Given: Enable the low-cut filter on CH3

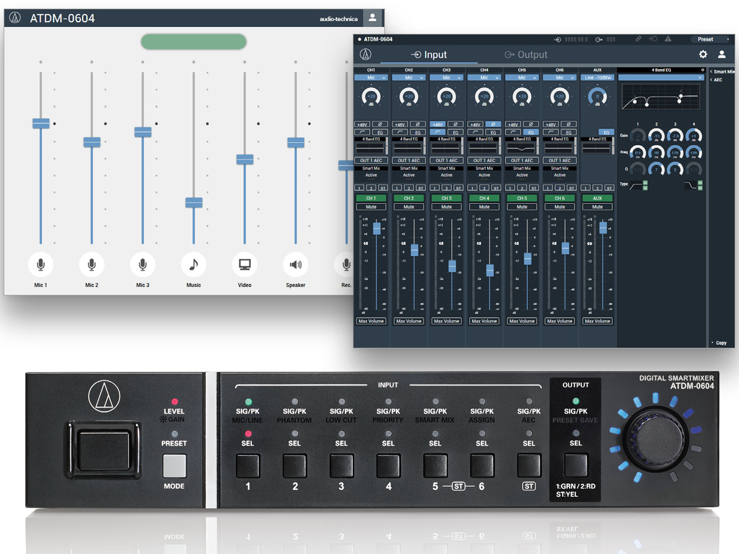Looking at the screenshot, I should tap(438, 132).
